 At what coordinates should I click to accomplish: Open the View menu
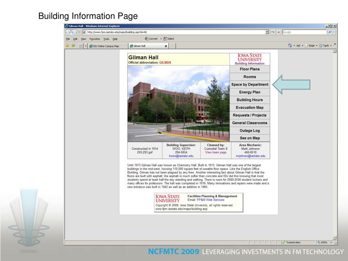(x=84, y=39)
